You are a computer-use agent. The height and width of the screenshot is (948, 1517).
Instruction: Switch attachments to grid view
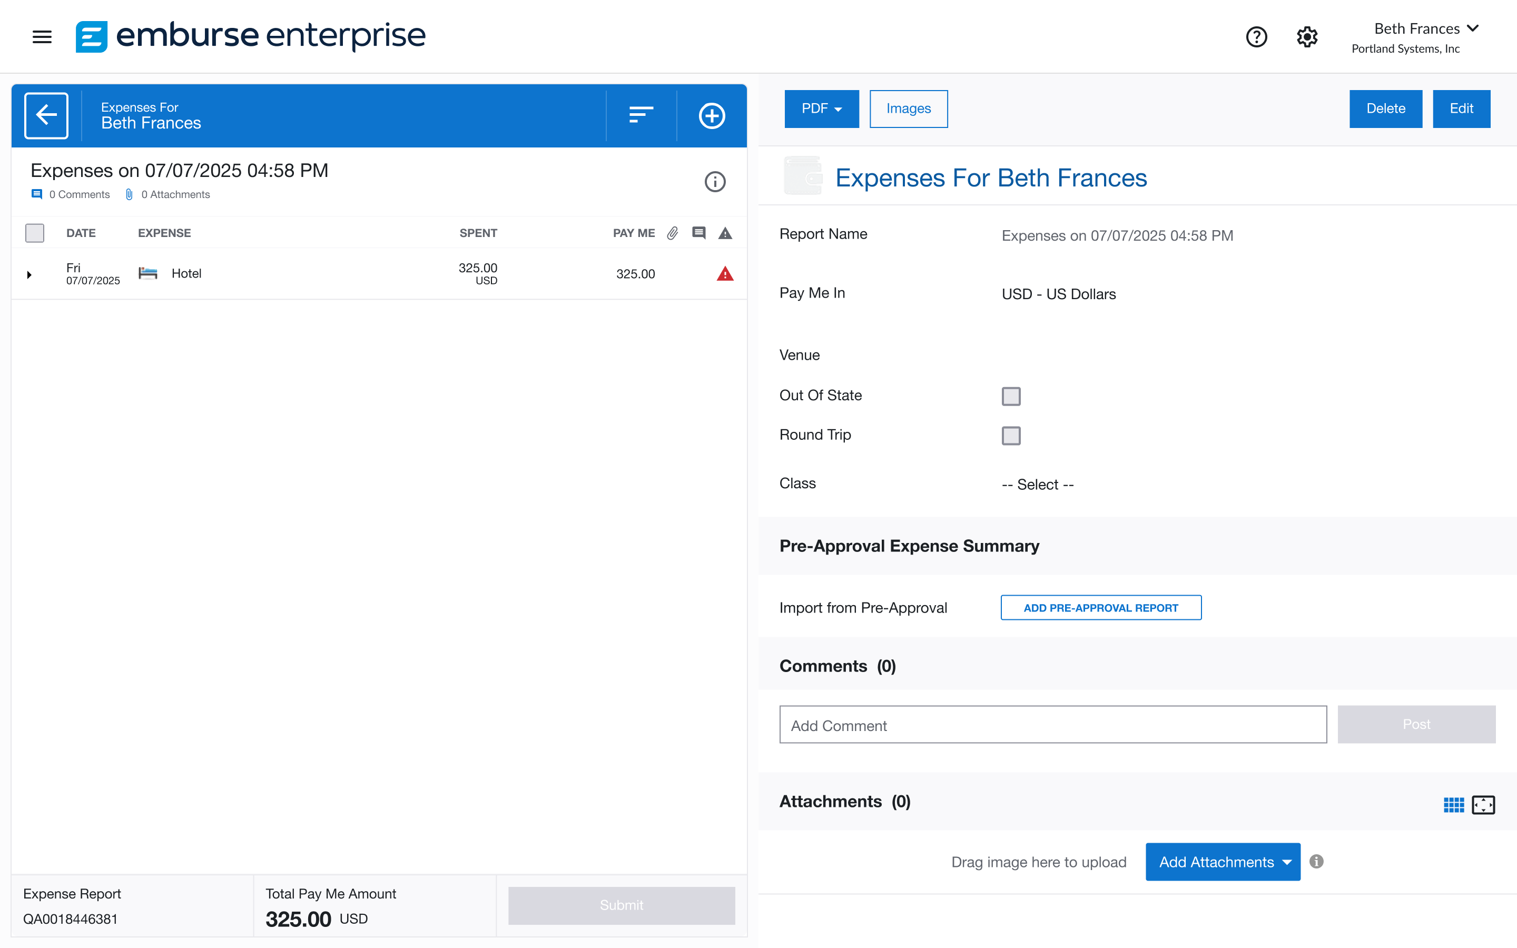pos(1453,804)
